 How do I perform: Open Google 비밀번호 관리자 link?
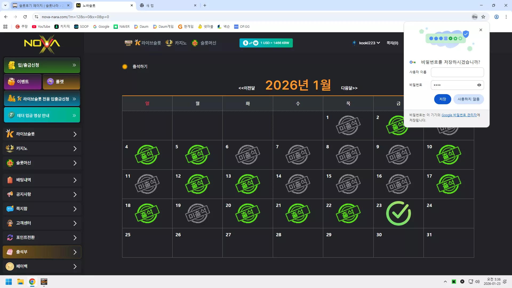click(x=459, y=115)
